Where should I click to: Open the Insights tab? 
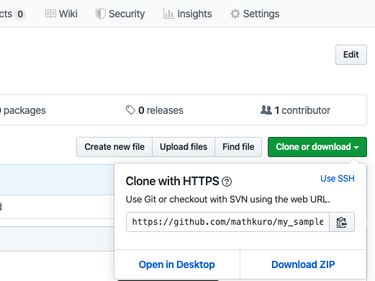click(187, 14)
